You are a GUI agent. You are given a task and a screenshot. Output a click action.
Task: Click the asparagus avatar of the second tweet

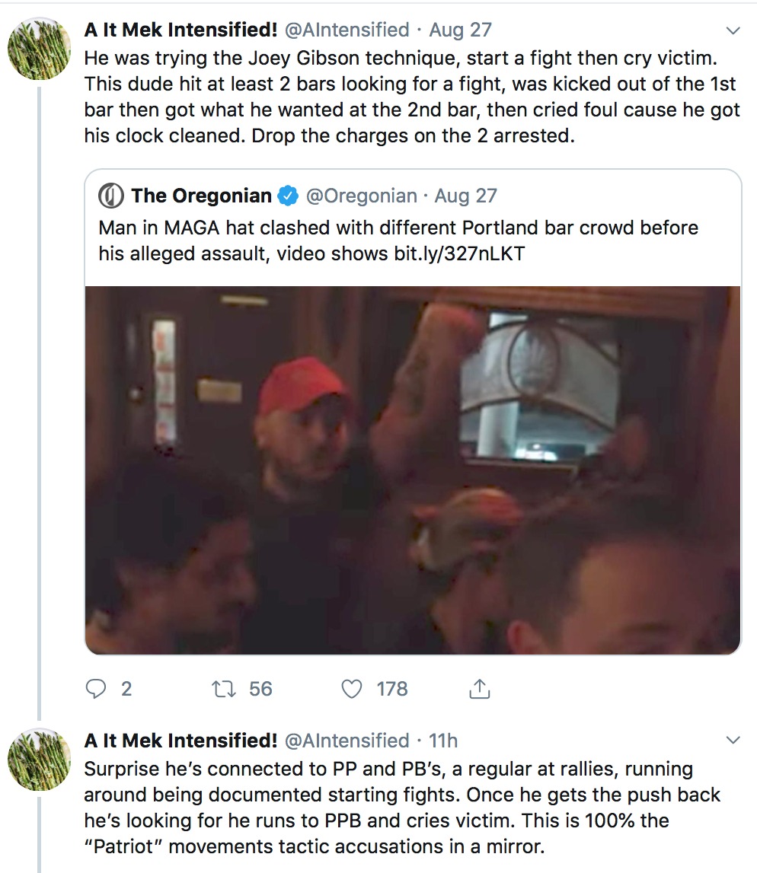tap(39, 760)
